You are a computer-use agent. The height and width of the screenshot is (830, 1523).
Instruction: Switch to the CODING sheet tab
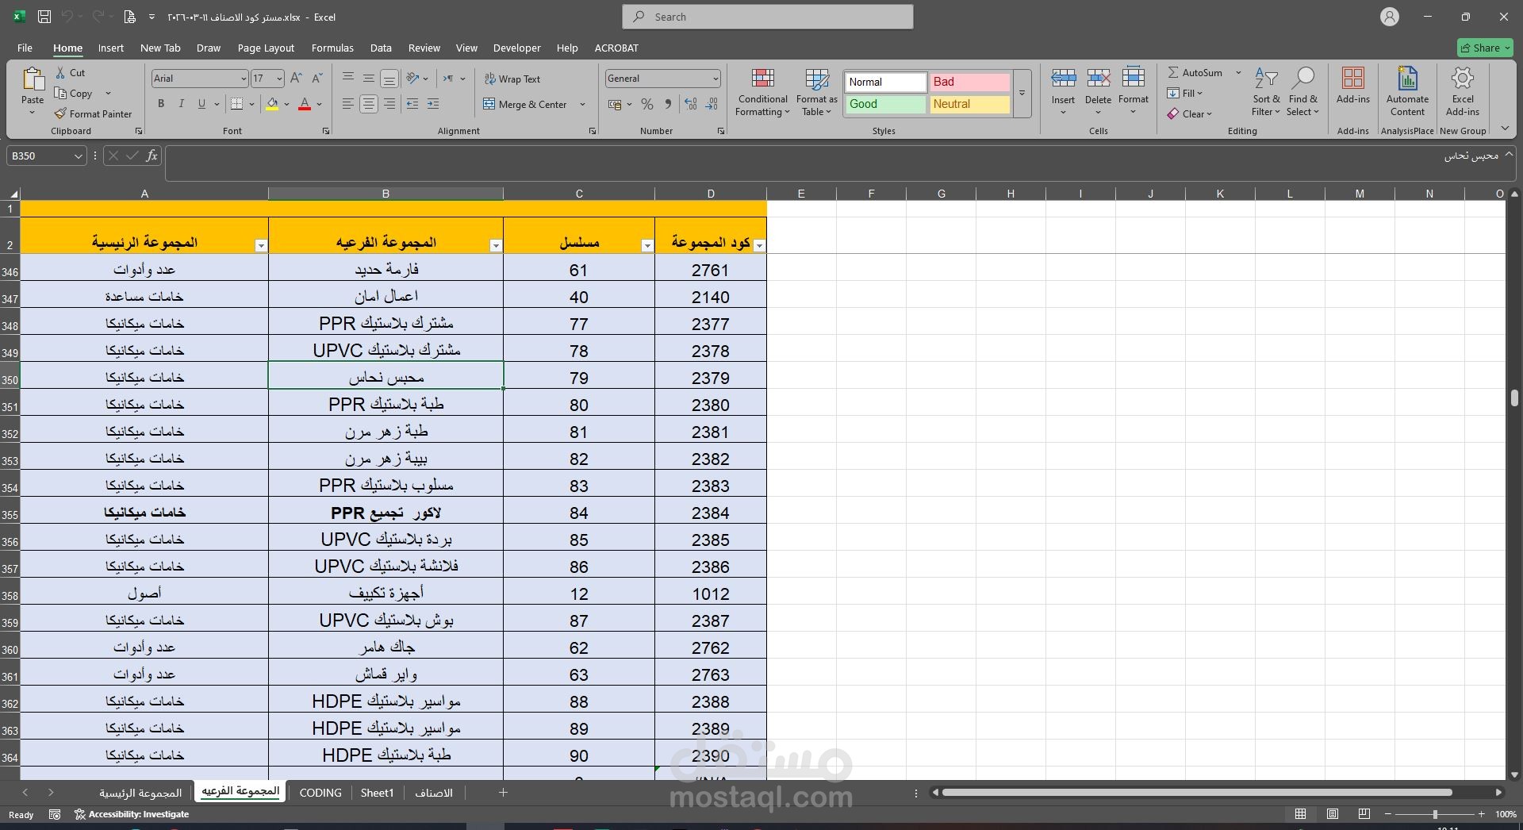320,792
